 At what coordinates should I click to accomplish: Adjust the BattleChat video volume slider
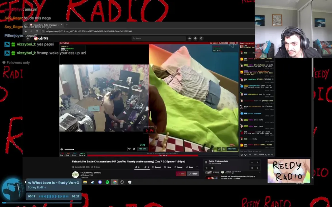click(69, 149)
